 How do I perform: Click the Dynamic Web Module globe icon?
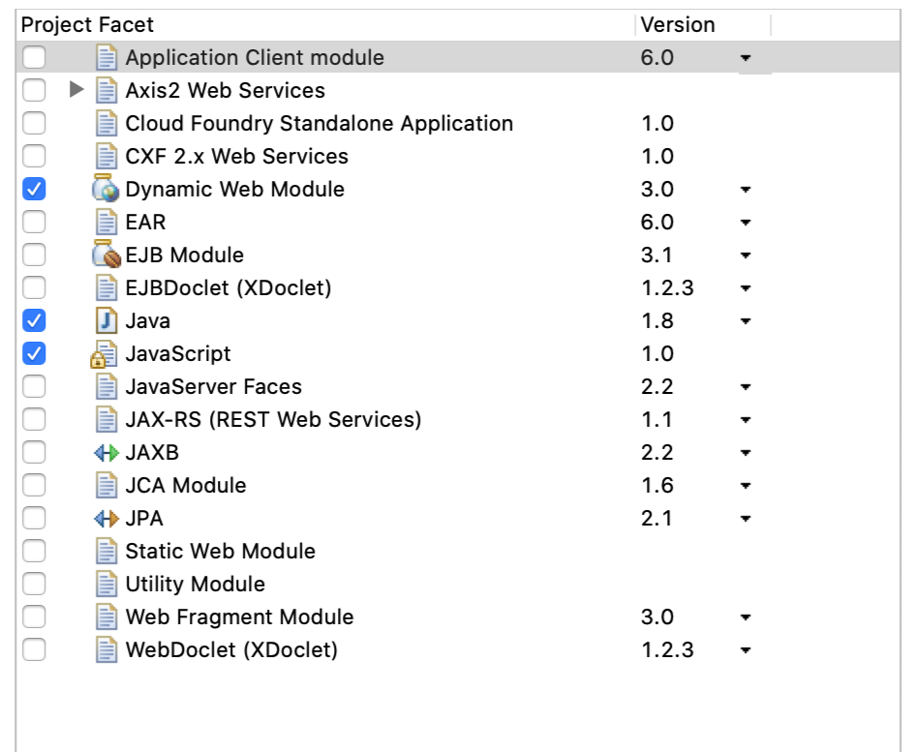click(x=106, y=189)
